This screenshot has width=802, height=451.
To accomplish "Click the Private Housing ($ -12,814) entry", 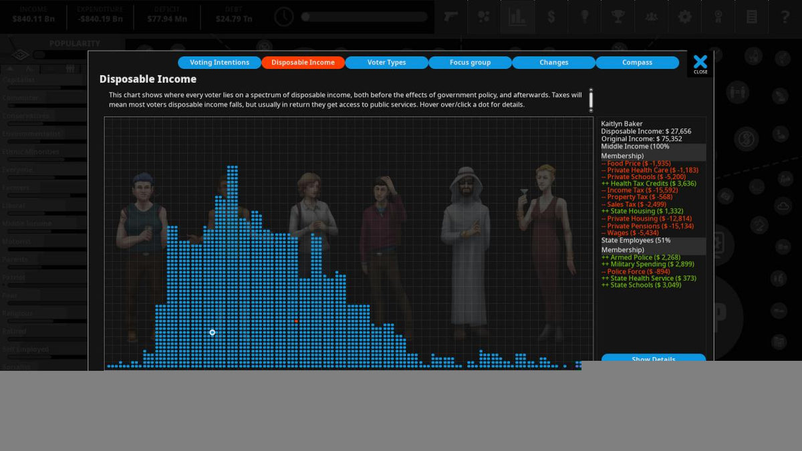I will pyautogui.click(x=646, y=218).
